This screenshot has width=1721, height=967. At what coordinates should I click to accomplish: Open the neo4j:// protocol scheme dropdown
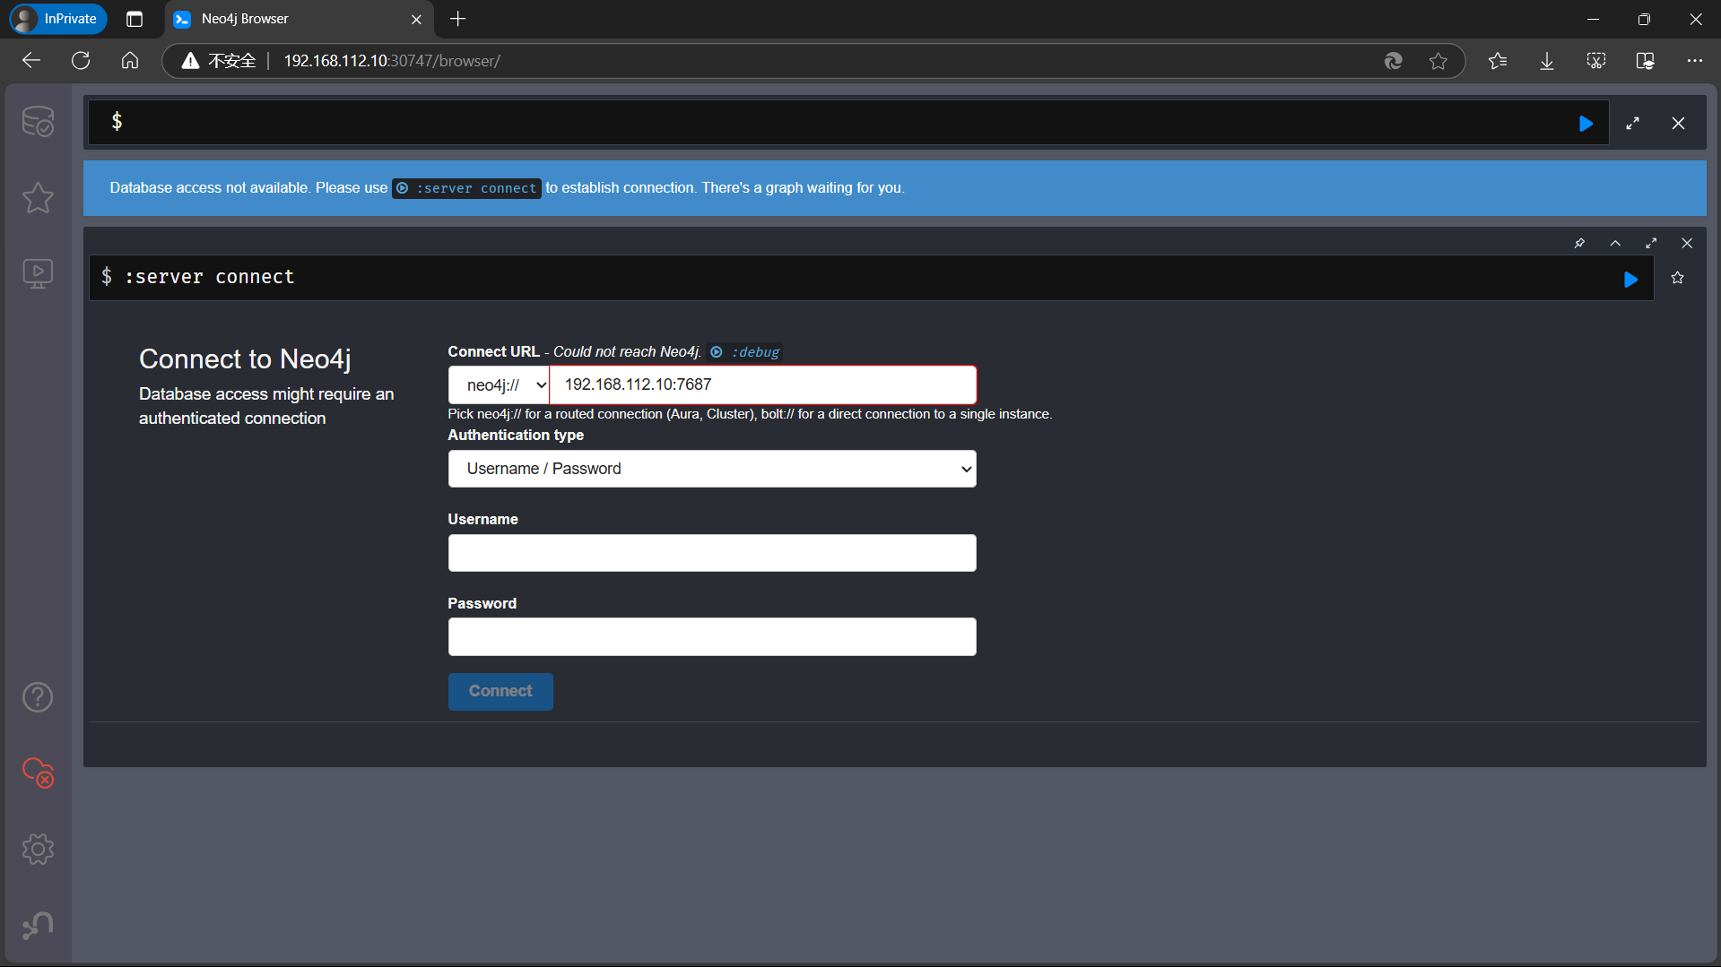click(499, 385)
